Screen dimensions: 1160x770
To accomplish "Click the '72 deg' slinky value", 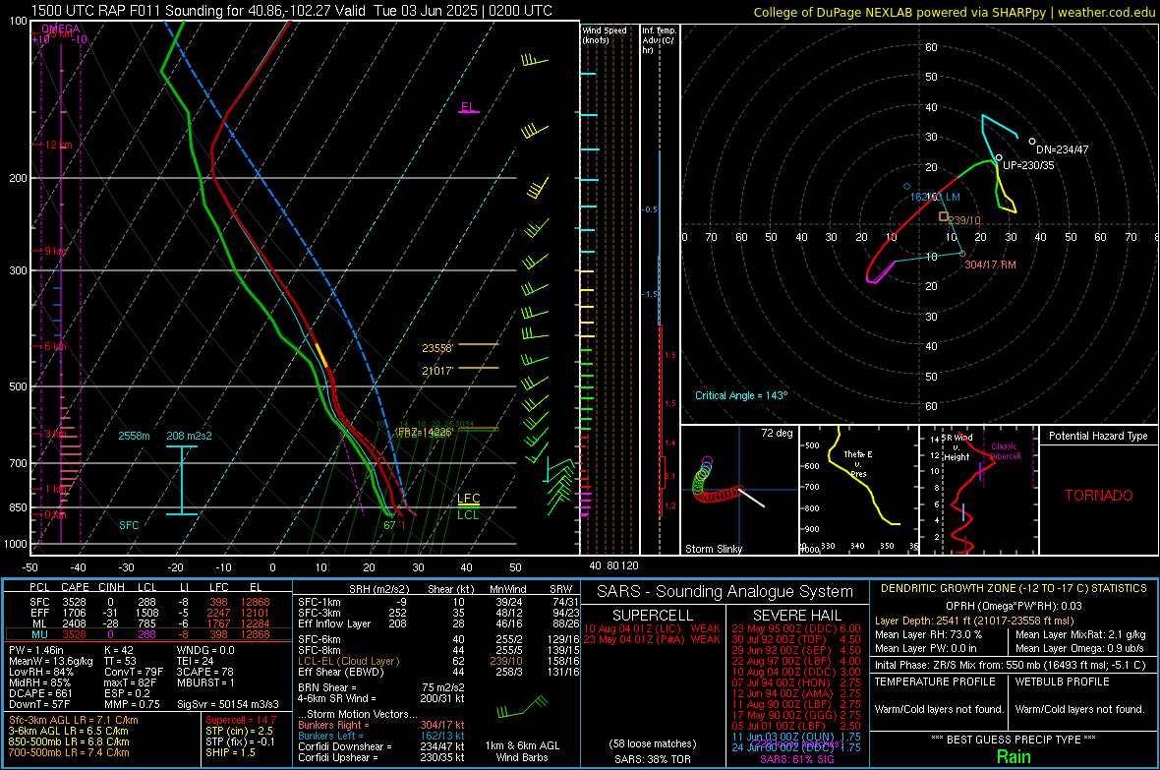I will pos(777,433).
